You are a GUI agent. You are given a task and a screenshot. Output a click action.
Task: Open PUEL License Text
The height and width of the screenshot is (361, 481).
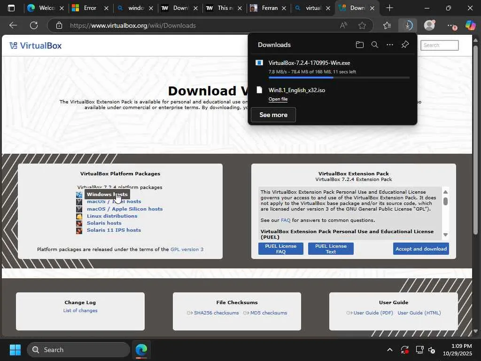331,249
